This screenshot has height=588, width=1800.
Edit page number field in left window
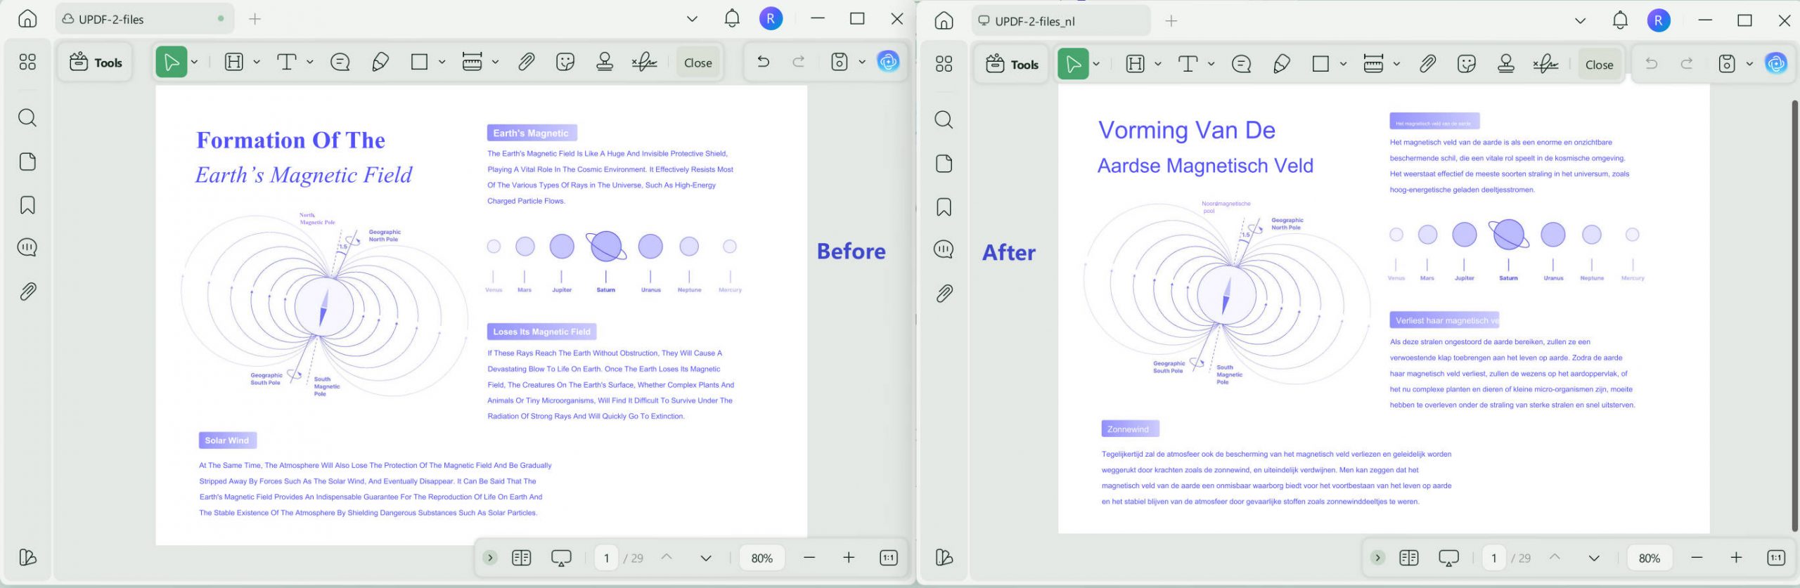(x=606, y=558)
